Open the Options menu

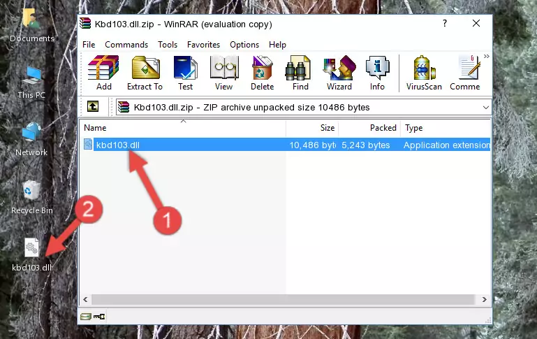[244, 45]
